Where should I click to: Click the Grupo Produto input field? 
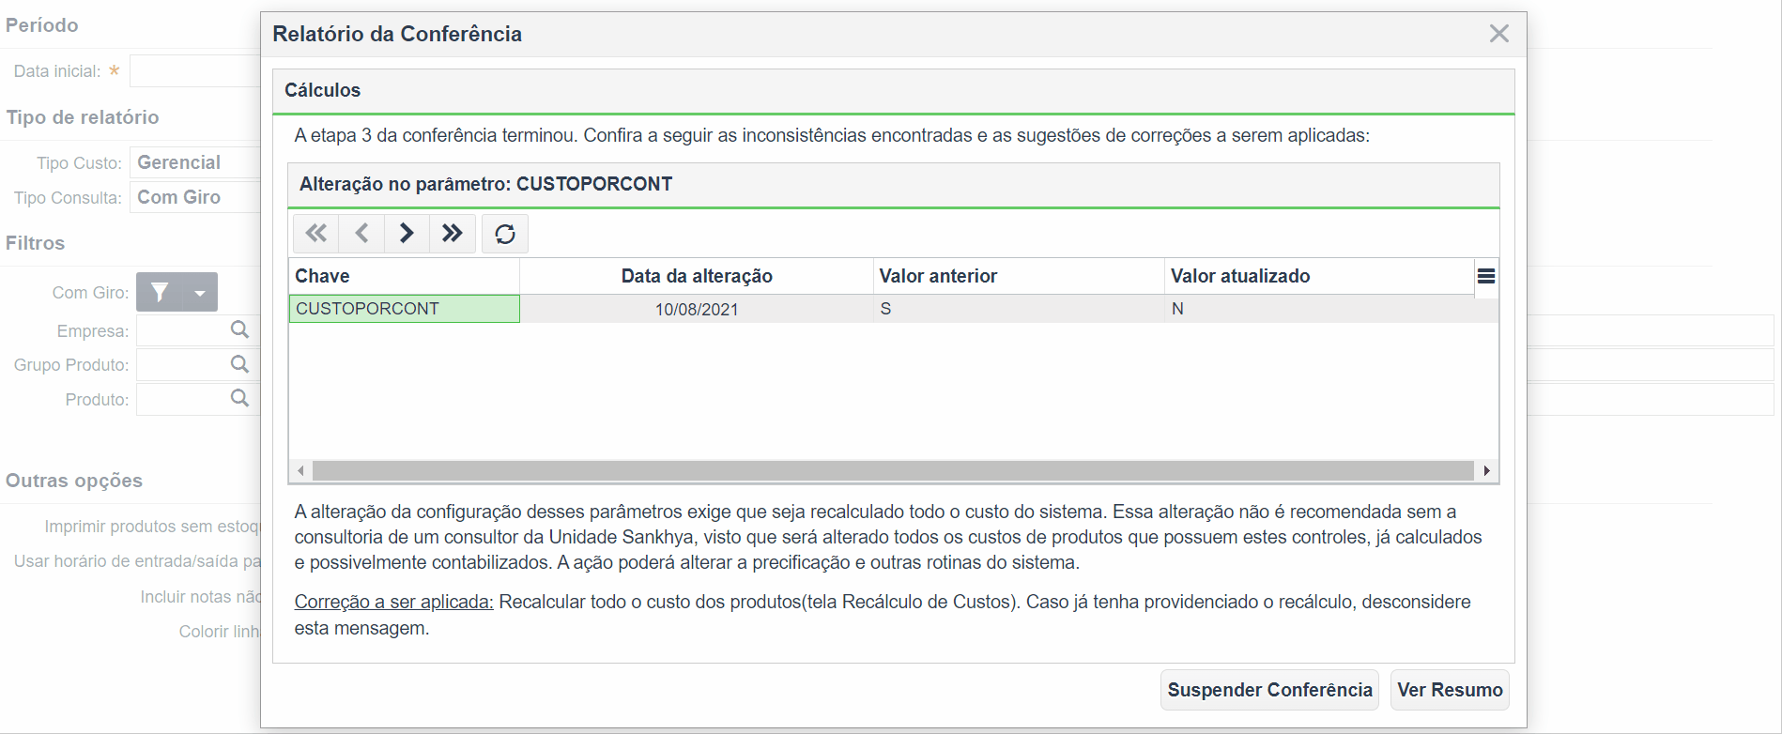click(183, 365)
